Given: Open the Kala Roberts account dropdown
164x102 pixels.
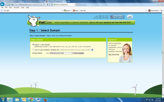Looking at the screenshot, I should [154, 11].
